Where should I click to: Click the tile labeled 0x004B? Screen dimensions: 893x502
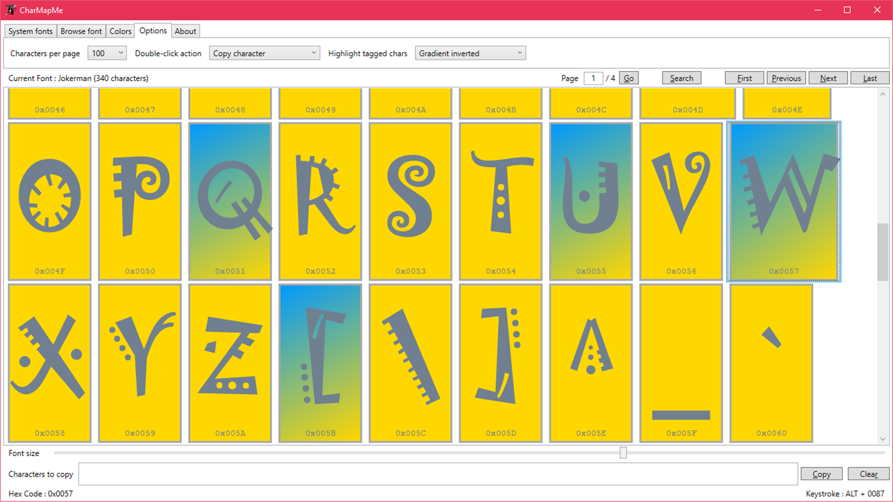501,104
